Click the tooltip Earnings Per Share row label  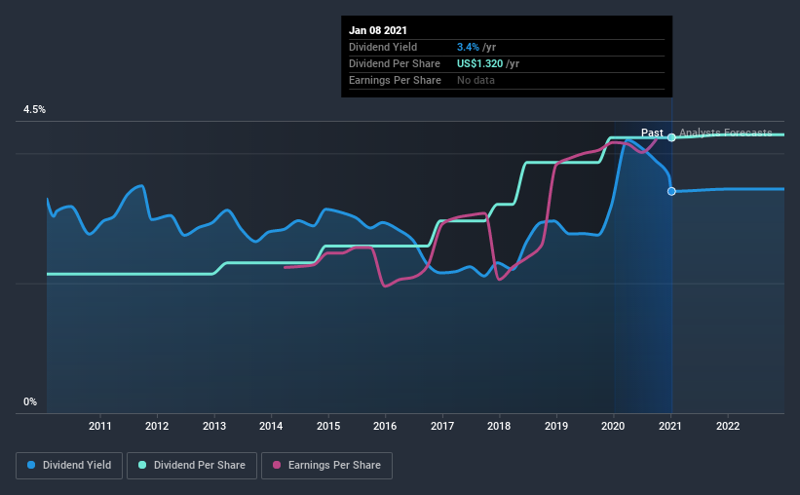[395, 80]
